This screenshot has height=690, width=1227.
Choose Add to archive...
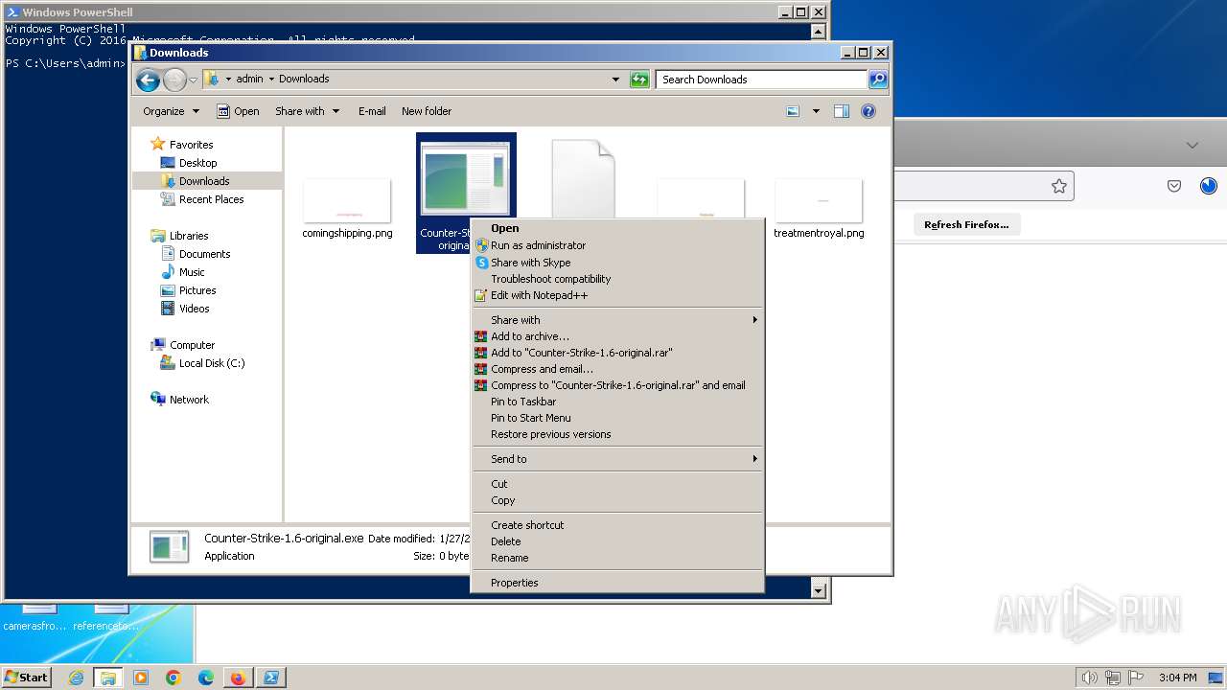click(617, 336)
